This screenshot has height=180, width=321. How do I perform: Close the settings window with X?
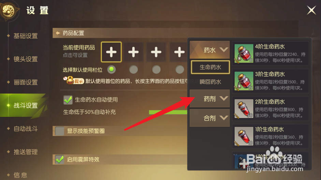pos(311,10)
